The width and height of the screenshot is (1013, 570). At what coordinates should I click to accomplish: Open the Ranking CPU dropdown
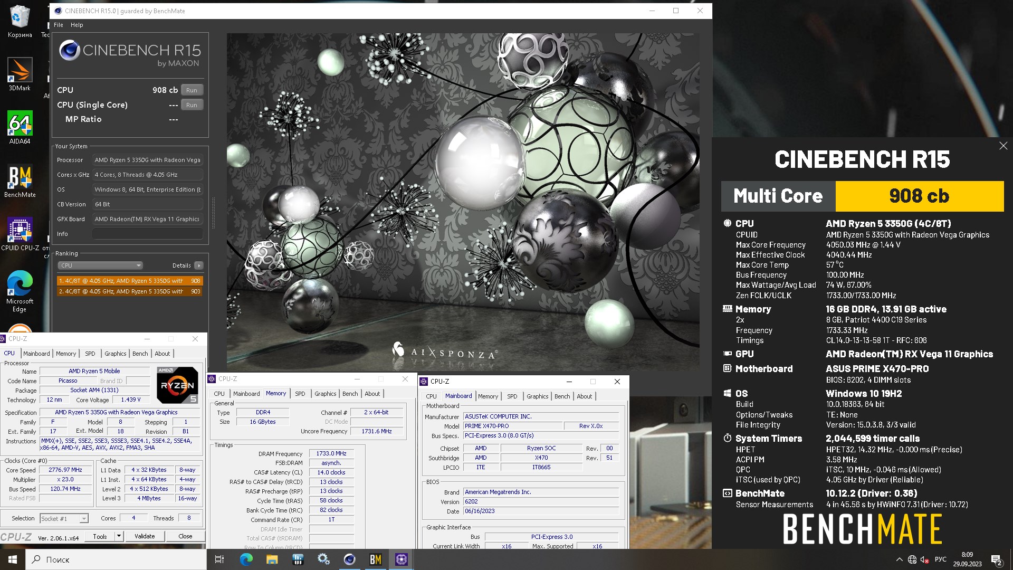tap(100, 265)
